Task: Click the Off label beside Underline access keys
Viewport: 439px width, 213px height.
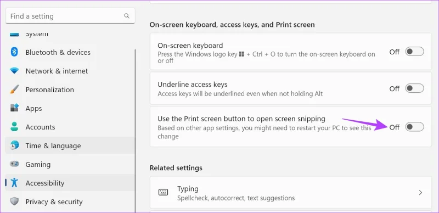Action: [x=394, y=88]
